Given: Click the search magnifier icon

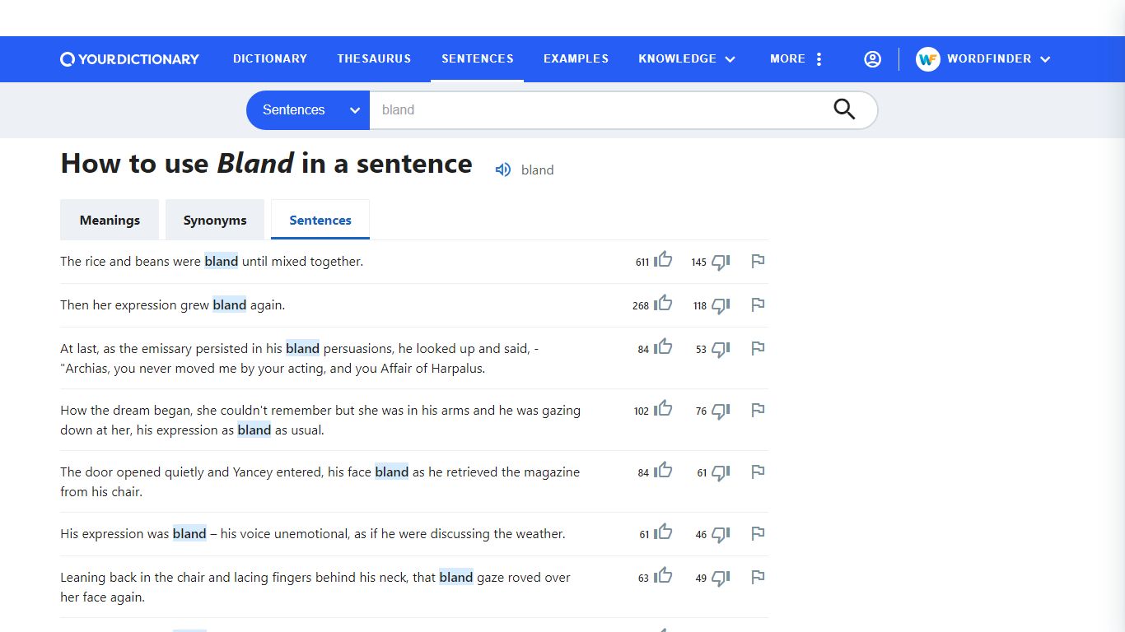Looking at the screenshot, I should [x=844, y=109].
